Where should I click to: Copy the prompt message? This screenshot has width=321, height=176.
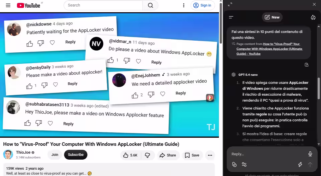coord(307,65)
